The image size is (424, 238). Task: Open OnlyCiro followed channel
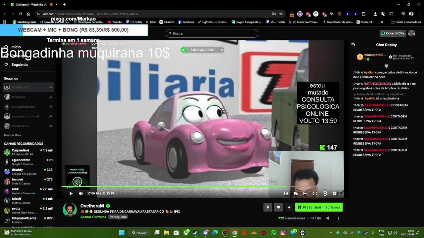point(28,97)
